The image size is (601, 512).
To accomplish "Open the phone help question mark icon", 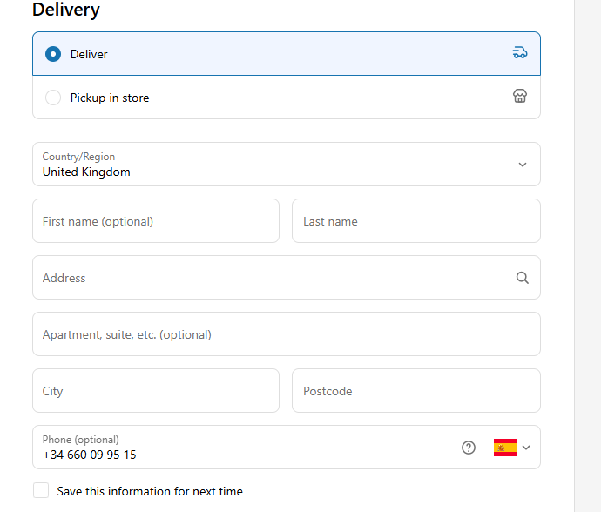I will coord(469,448).
